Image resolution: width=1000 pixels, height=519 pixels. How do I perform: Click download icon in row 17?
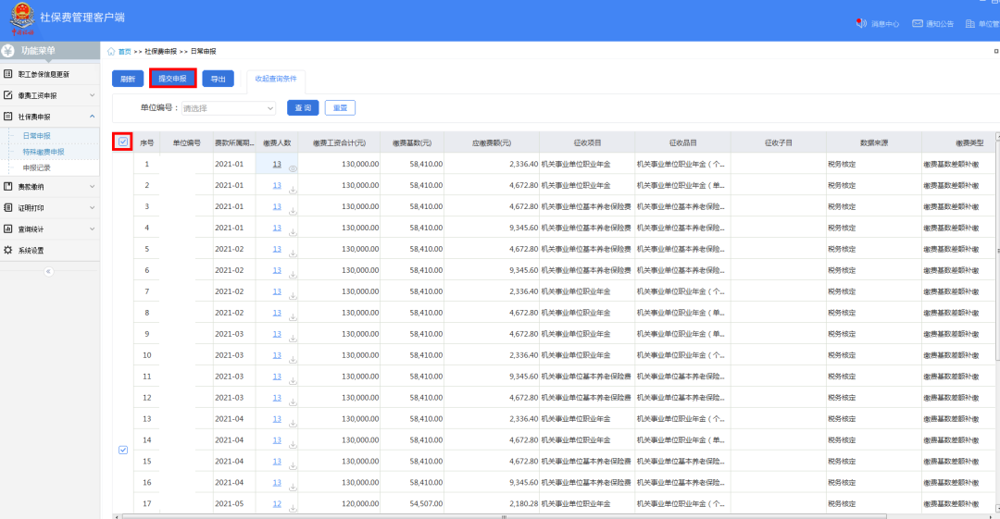click(x=293, y=508)
